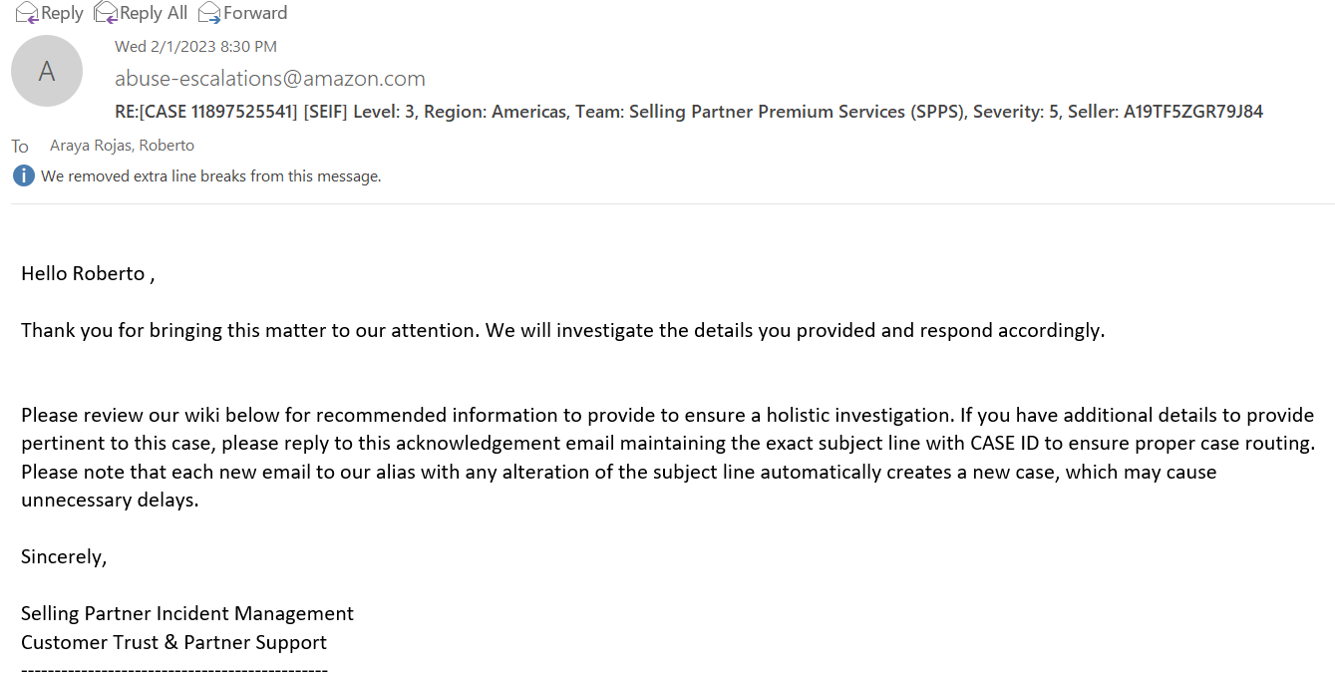This screenshot has height=678, width=1335.
Task: Click the "Thank you for bringing" sentence
Action: [x=562, y=330]
